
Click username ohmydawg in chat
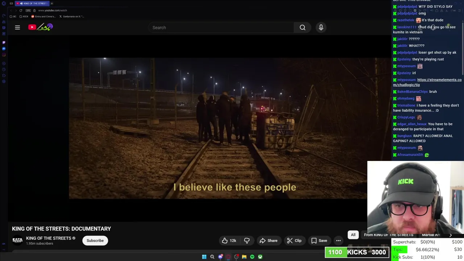(406, 99)
